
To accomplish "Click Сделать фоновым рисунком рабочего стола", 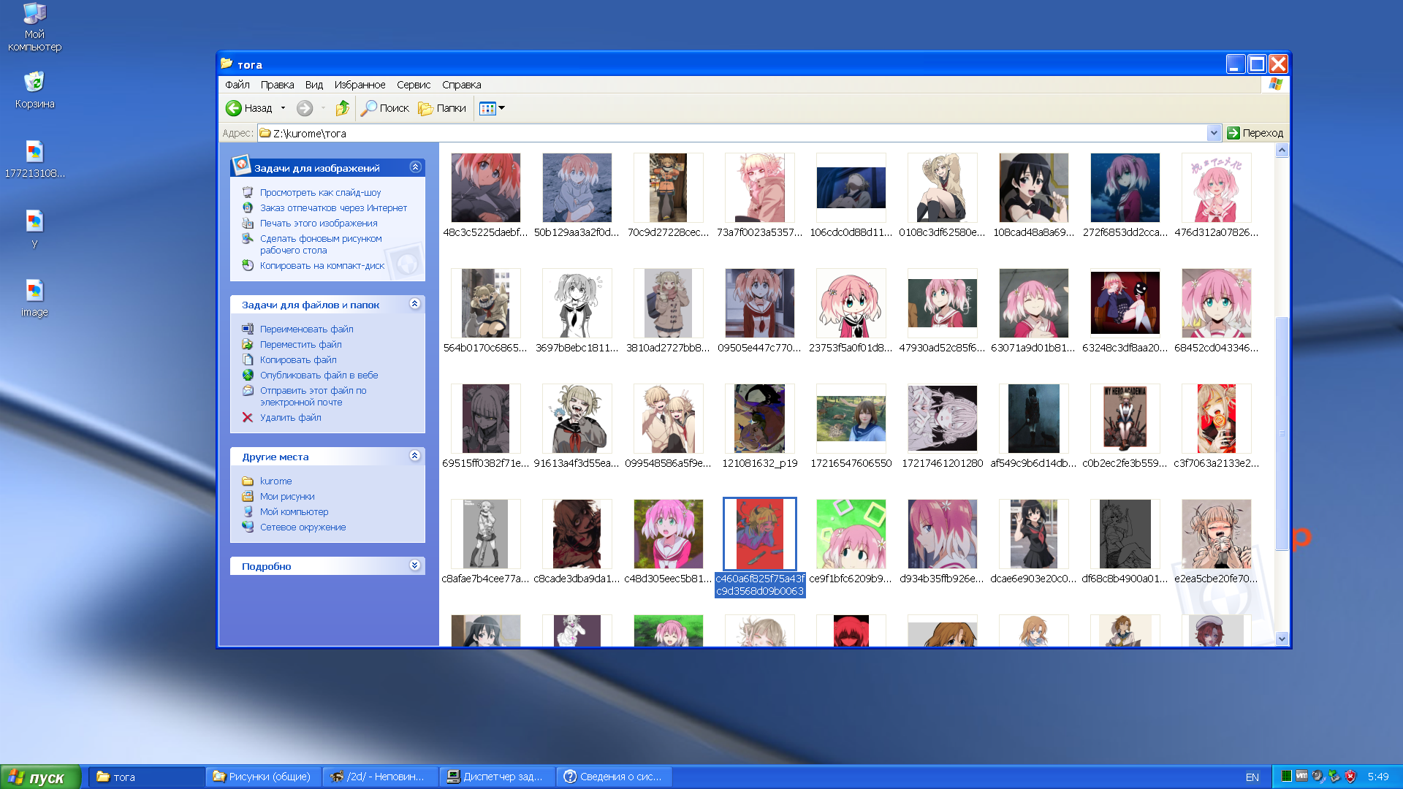I will coord(321,245).
